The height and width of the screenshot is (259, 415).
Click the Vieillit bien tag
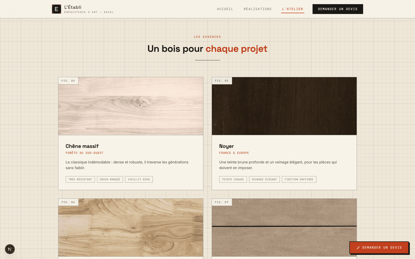(x=139, y=179)
